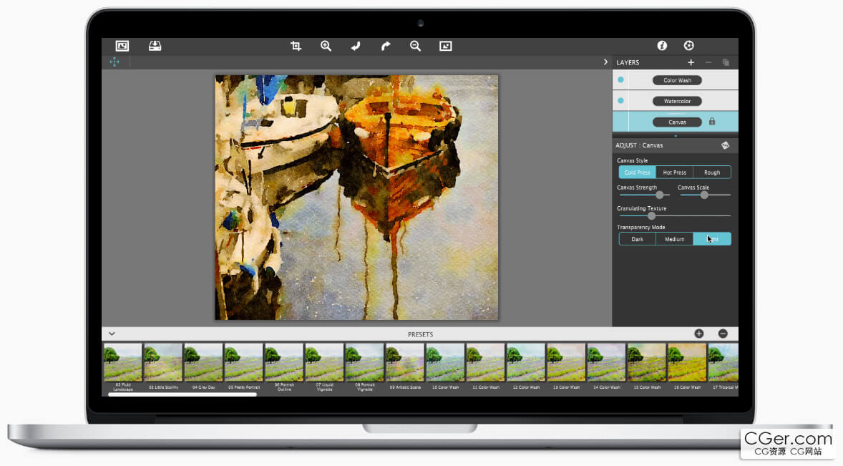The width and height of the screenshot is (843, 466).
Task: Click the Canvas Strength slider handle
Action: coord(660,195)
